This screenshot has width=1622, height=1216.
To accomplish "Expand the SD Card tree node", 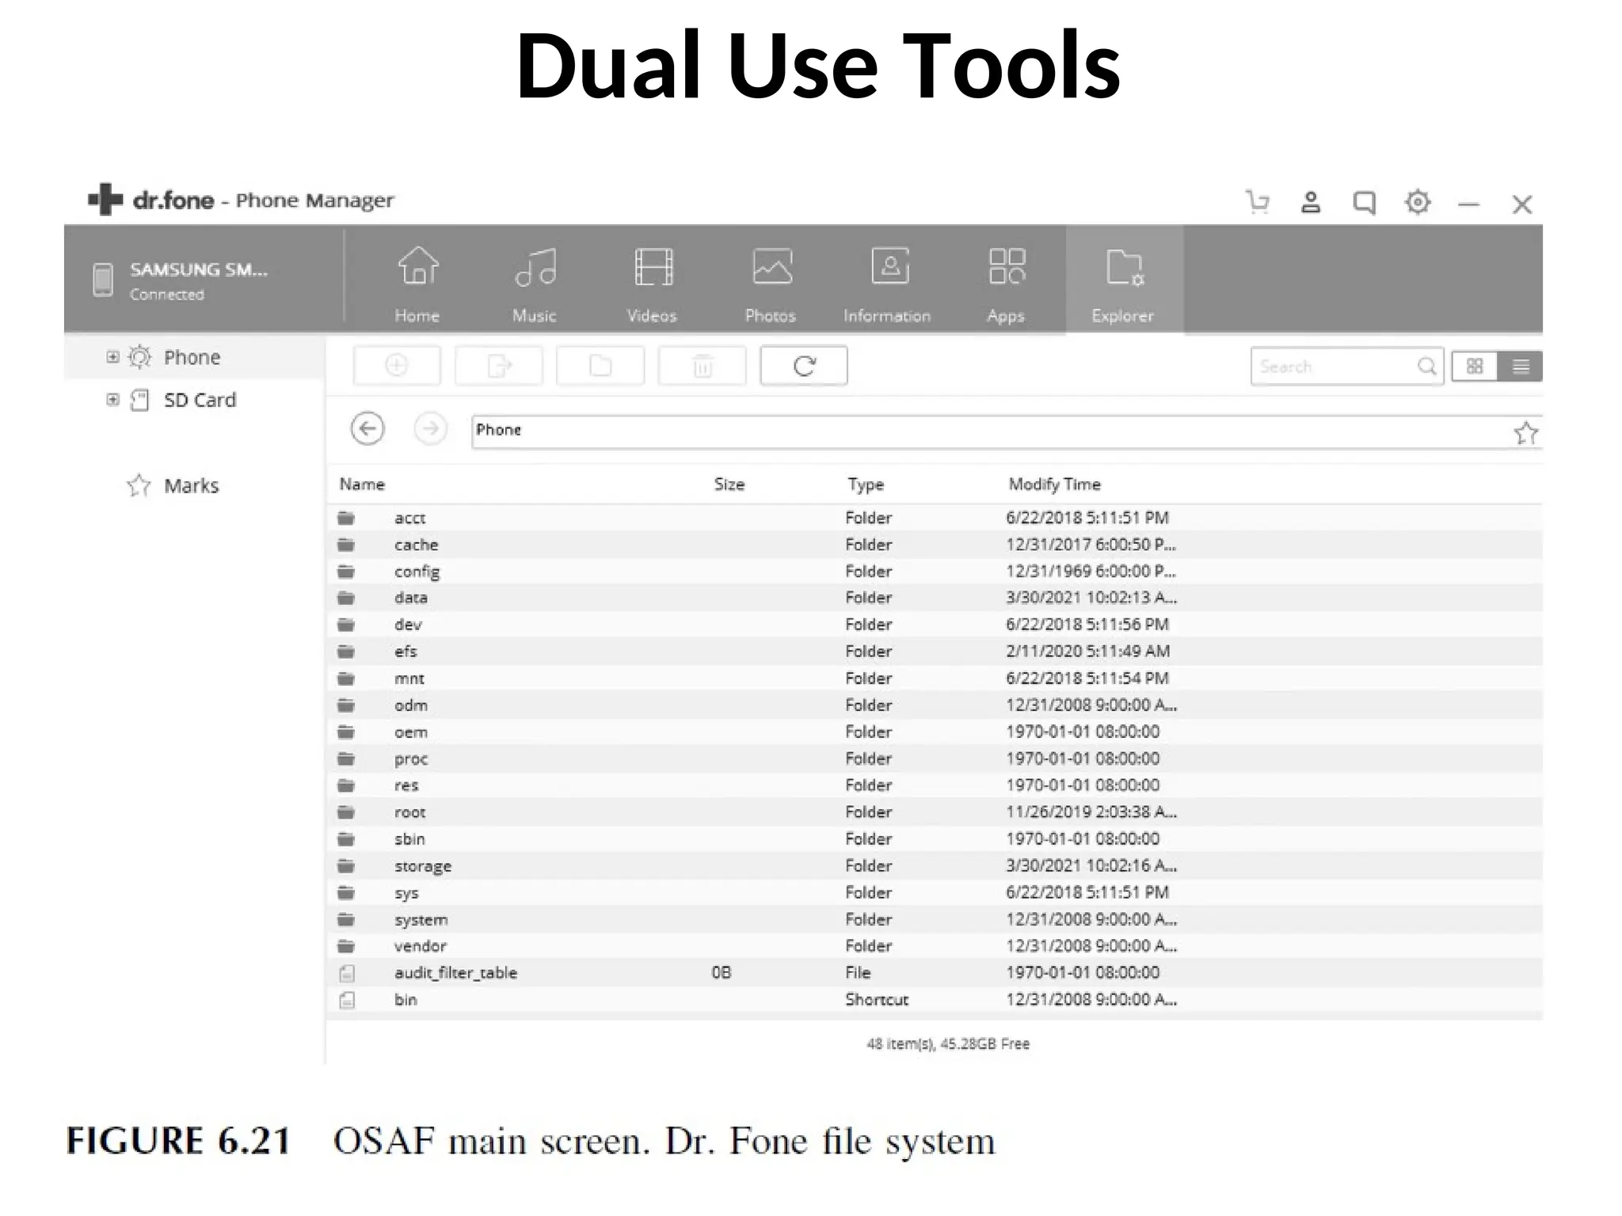I will point(112,400).
